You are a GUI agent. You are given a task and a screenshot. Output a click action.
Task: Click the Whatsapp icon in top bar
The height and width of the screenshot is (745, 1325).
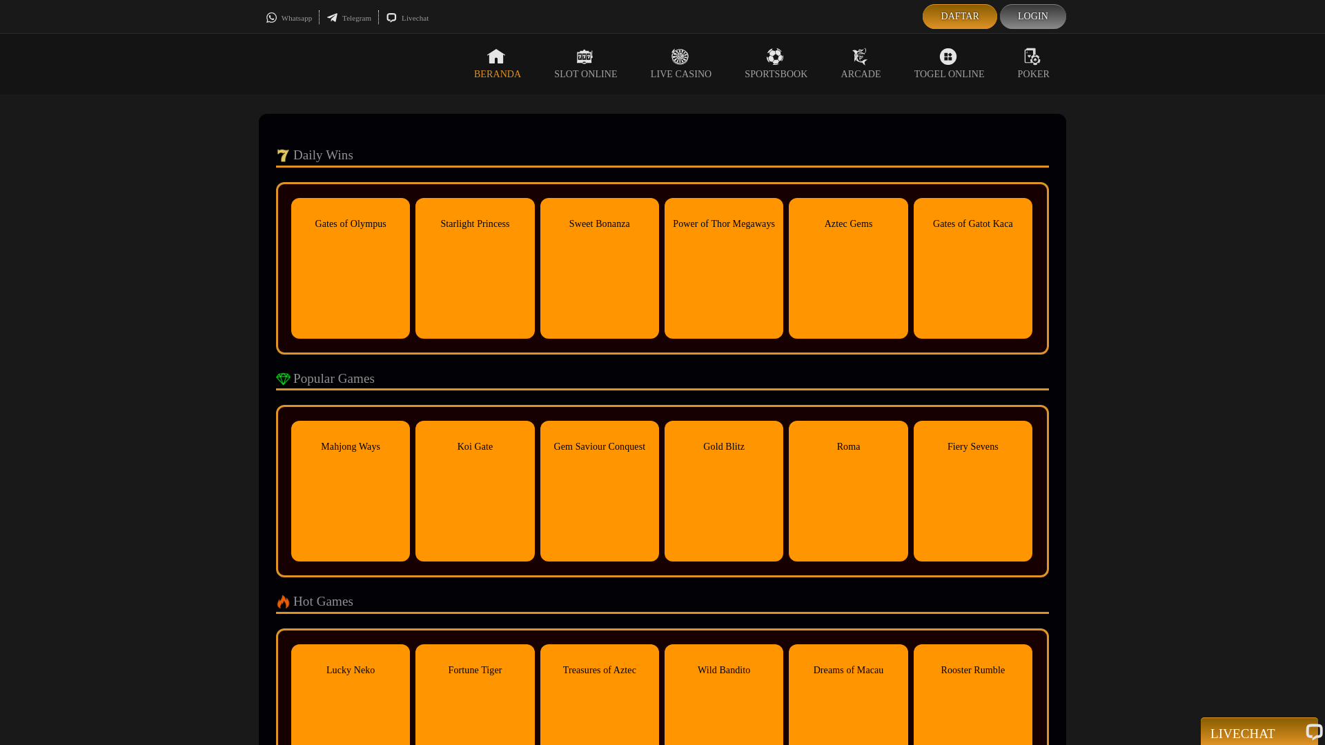pyautogui.click(x=271, y=18)
